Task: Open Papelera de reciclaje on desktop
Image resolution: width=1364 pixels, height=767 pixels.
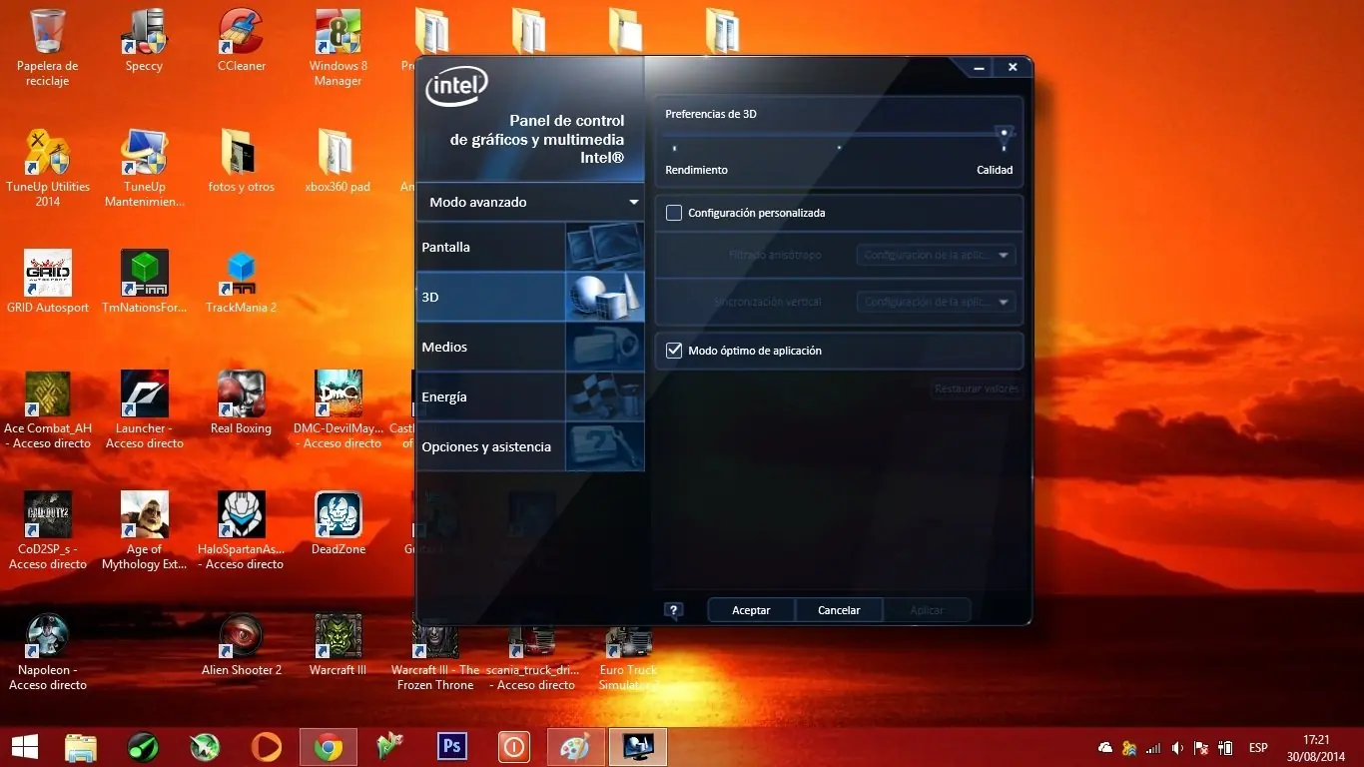Action: (48, 48)
